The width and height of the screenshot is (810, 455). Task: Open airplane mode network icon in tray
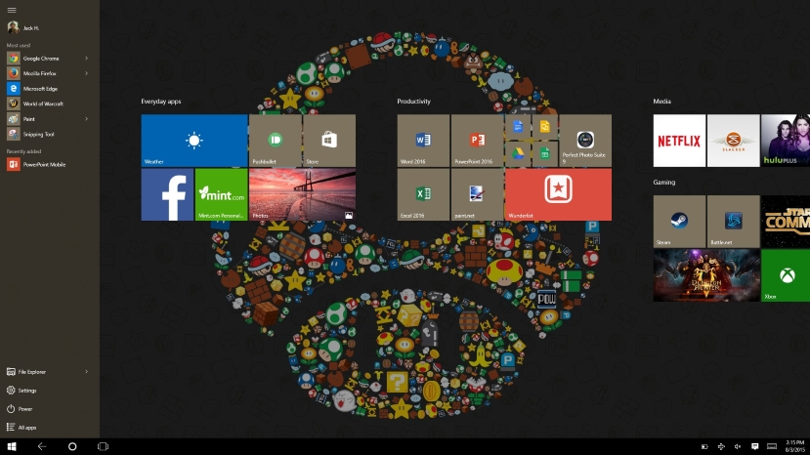pos(721,447)
